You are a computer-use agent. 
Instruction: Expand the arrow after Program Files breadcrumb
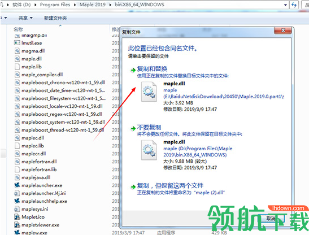tap(75, 5)
